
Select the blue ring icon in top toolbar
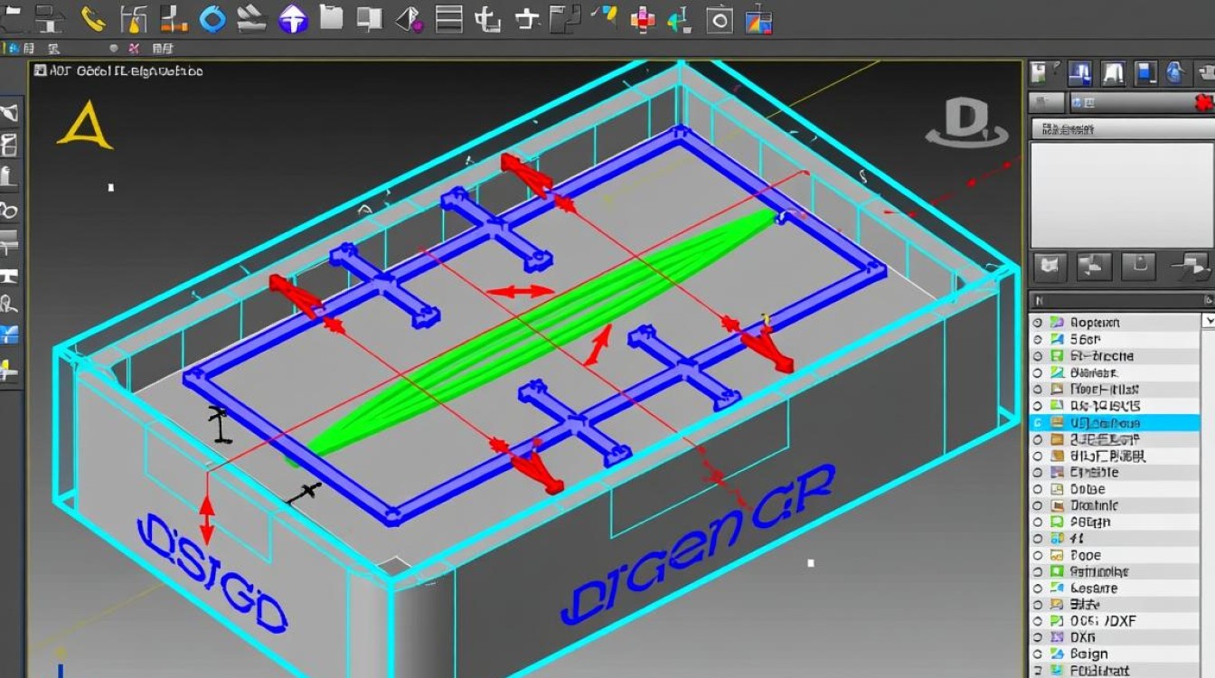click(x=212, y=18)
